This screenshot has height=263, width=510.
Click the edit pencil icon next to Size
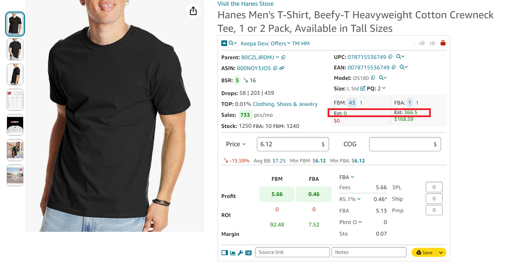[362, 88]
